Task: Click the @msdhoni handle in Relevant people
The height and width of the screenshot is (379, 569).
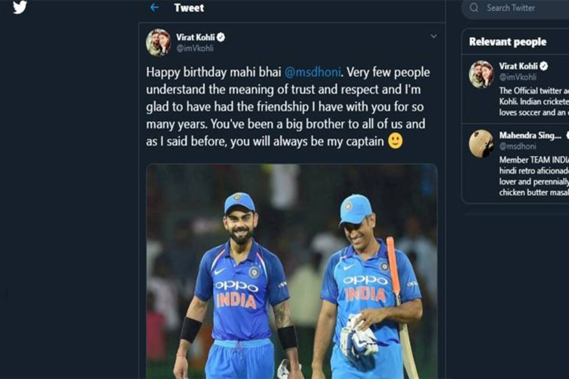Action: [517, 146]
